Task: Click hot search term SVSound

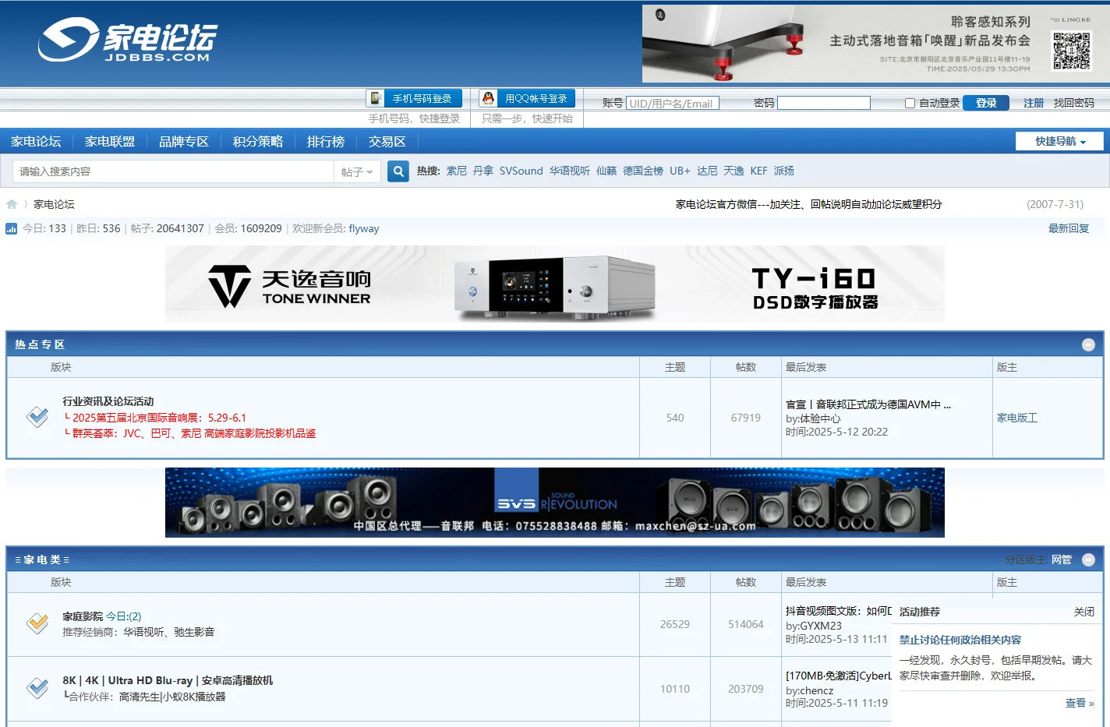Action: pos(521,171)
